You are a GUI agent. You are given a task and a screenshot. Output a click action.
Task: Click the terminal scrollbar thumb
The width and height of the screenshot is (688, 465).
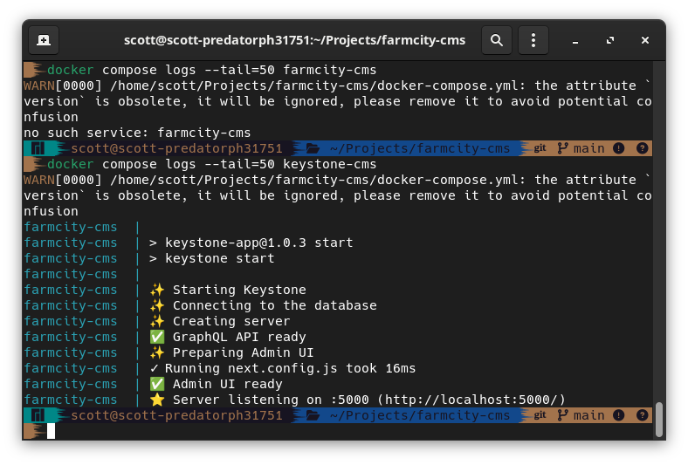click(x=658, y=420)
